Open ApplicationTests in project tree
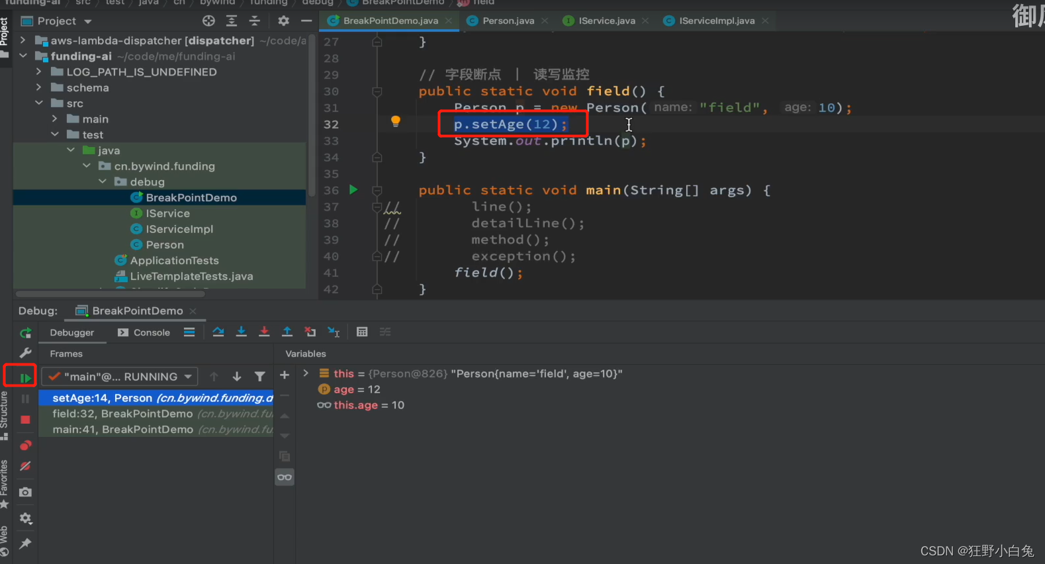 174,261
